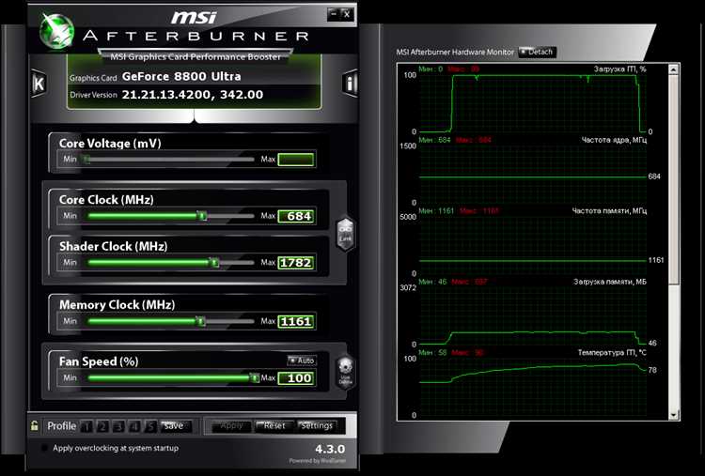Image resolution: width=705 pixels, height=476 pixels.
Task: Click the driver version 21.21.13.4200, 342.00 text
Action: coord(193,95)
